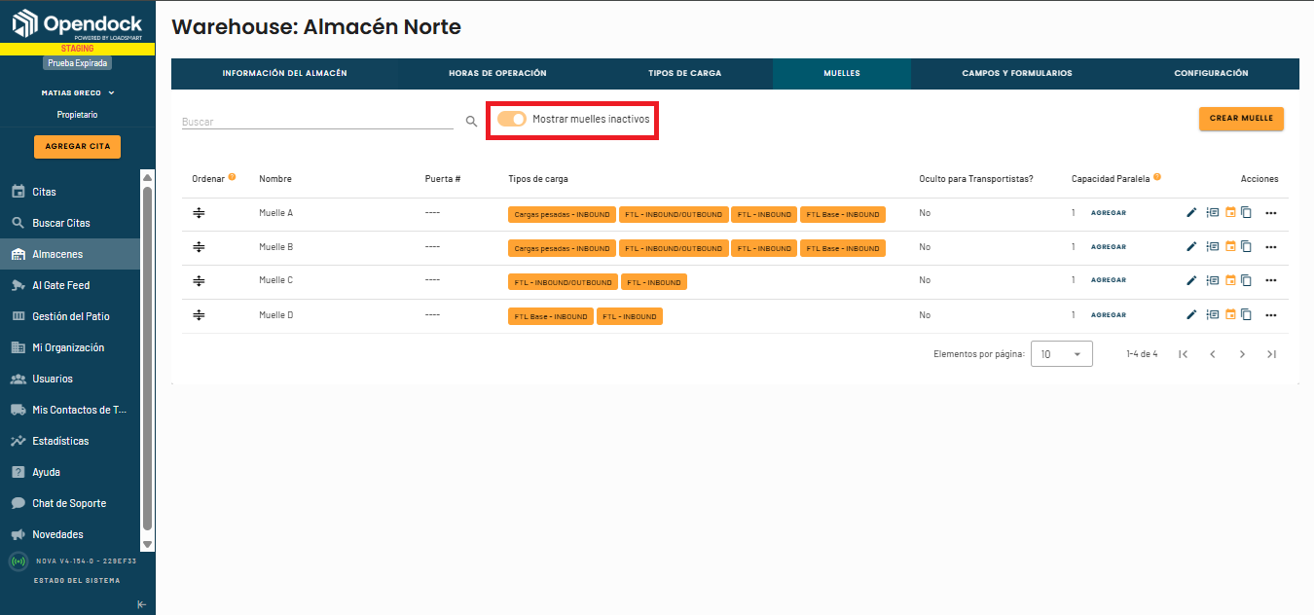Image resolution: width=1314 pixels, height=615 pixels.
Task: Grab the reorder handle for Muelle C
Action: coord(199,280)
